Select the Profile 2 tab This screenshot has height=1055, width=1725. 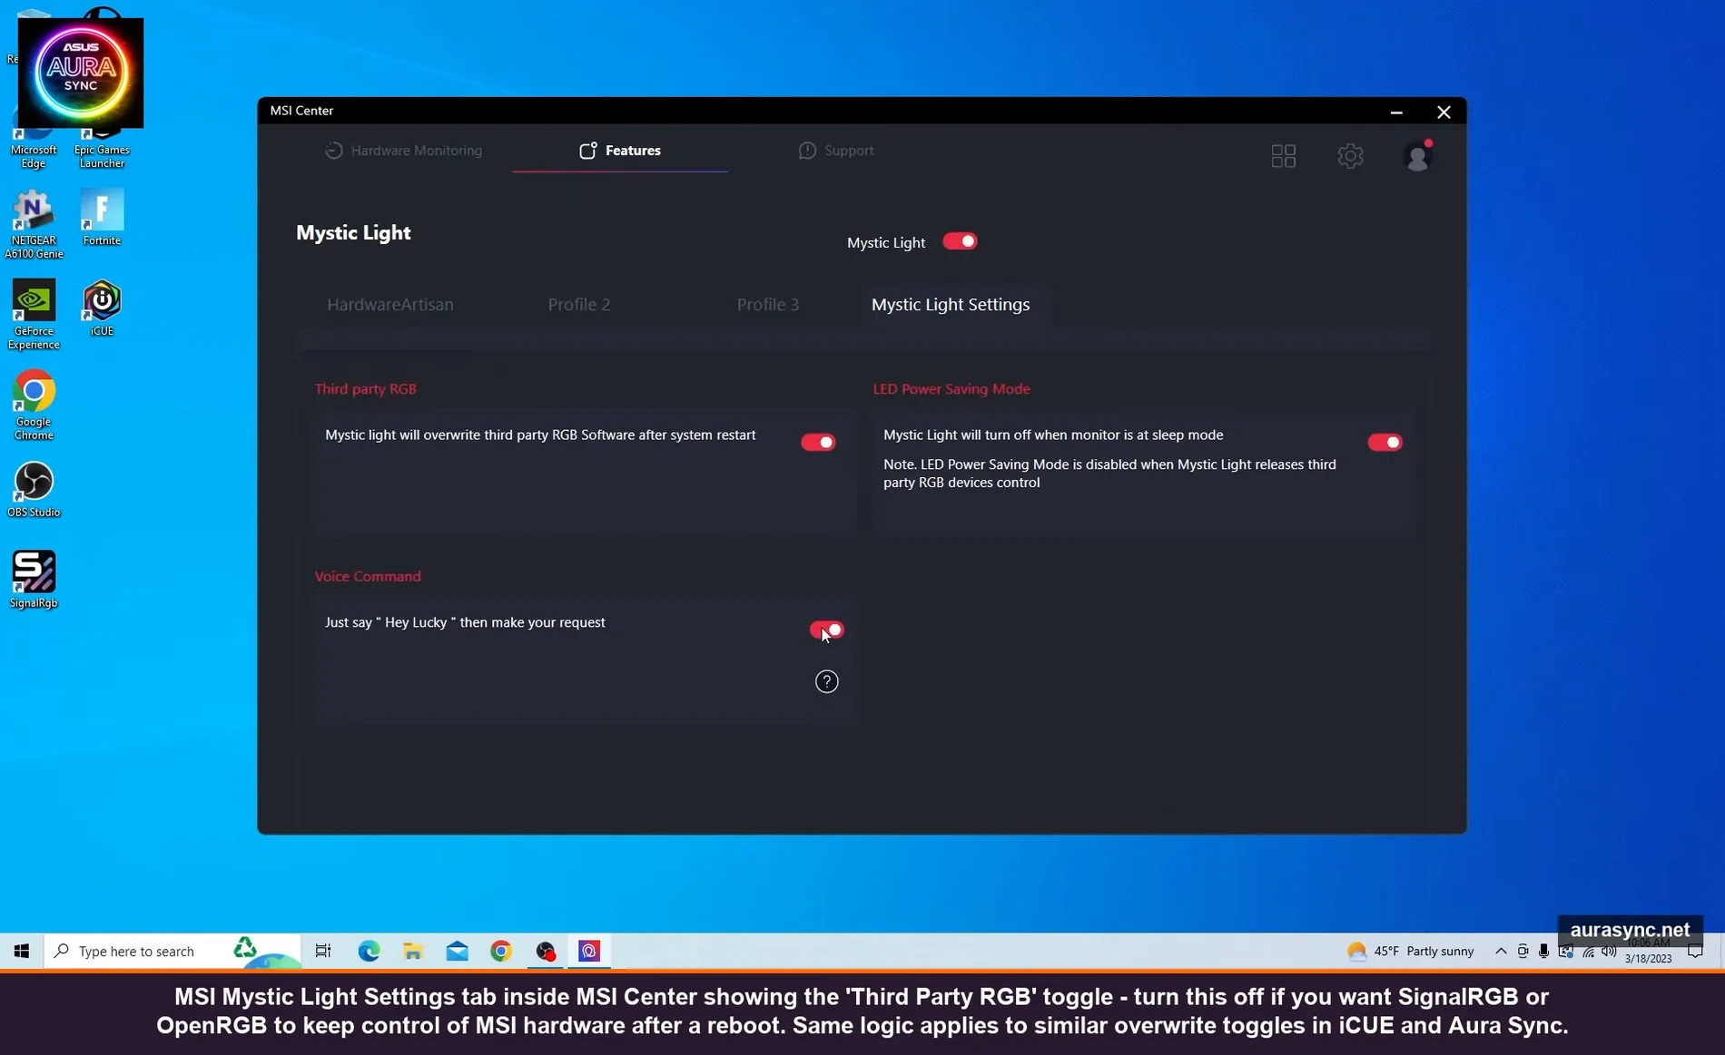tap(579, 305)
